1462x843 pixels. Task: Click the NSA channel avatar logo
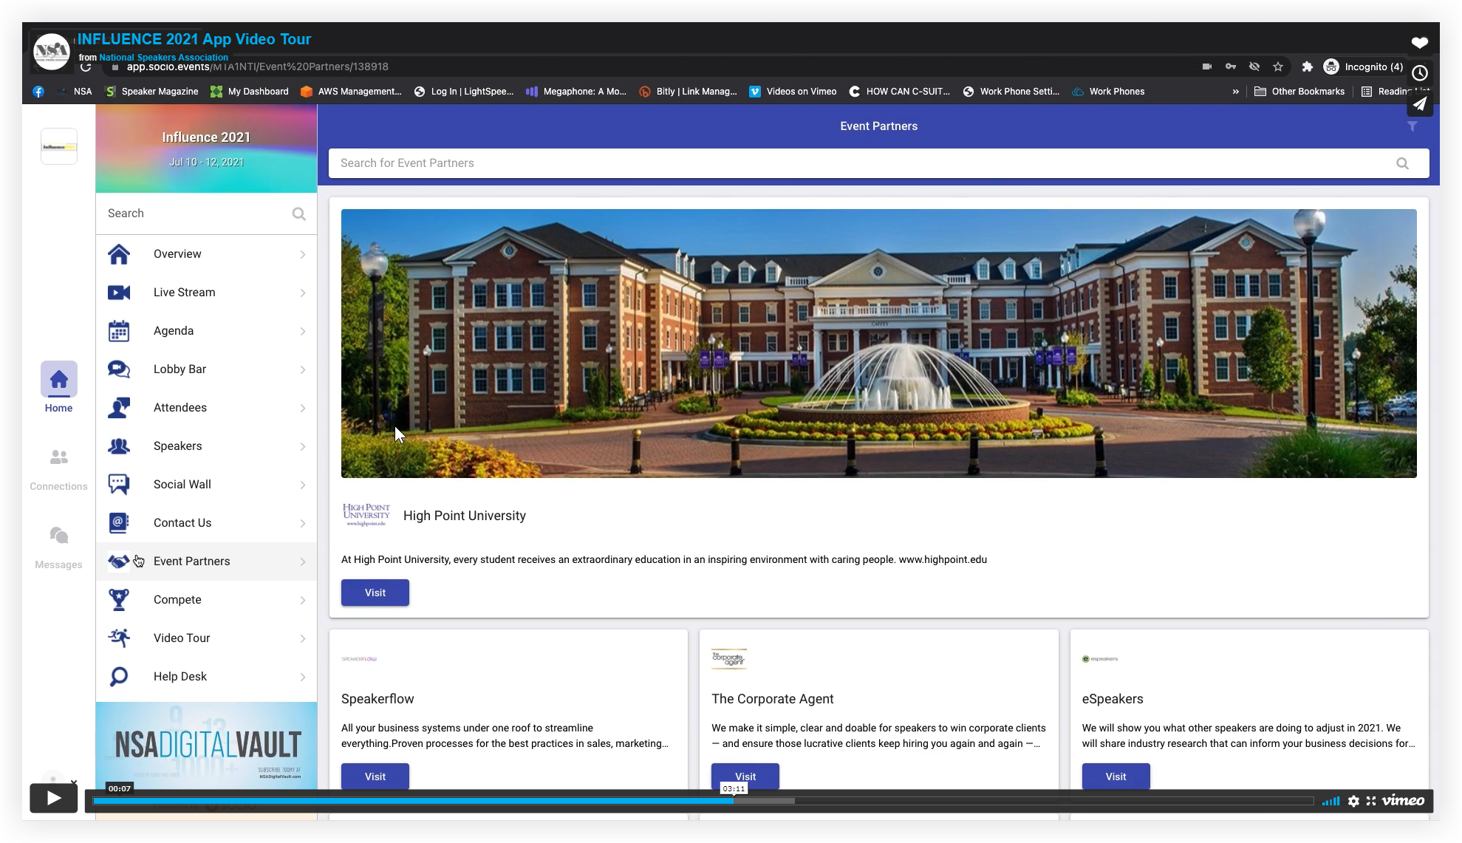[x=52, y=51]
